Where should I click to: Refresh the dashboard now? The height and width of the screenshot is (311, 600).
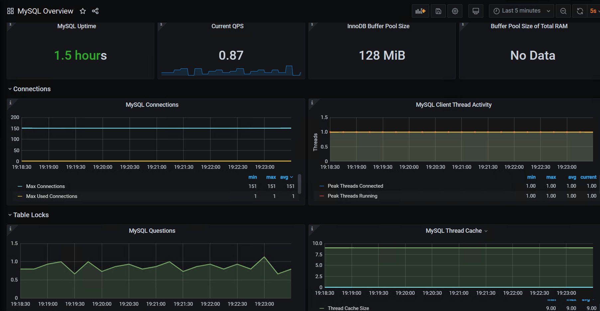(x=580, y=11)
